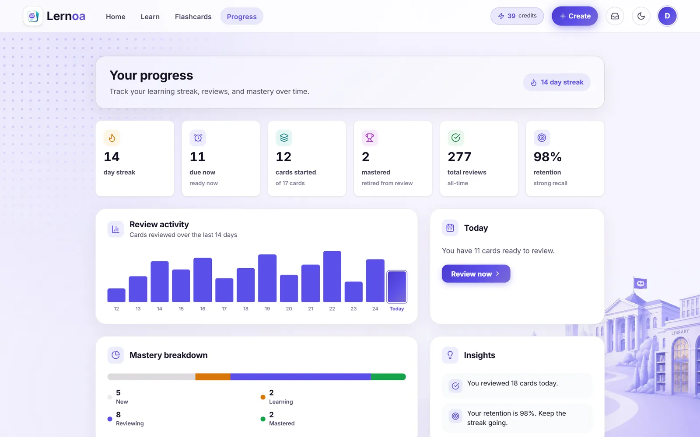This screenshot has height=437, width=700.
Task: Open the D user avatar menu
Action: click(x=667, y=16)
